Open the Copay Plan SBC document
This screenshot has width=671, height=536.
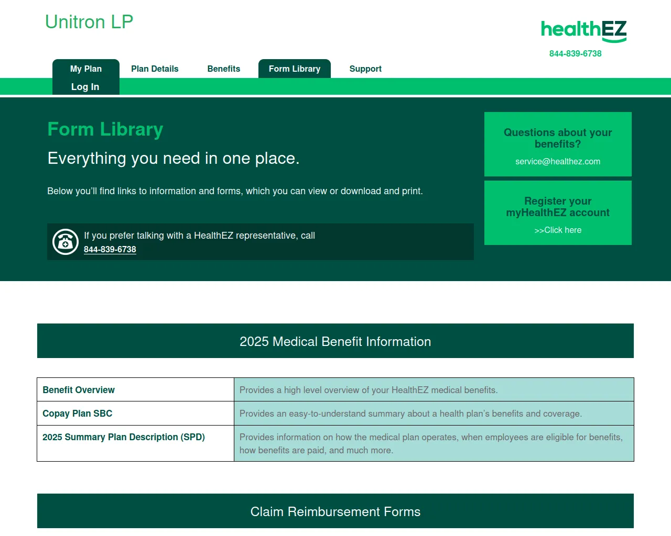point(78,414)
